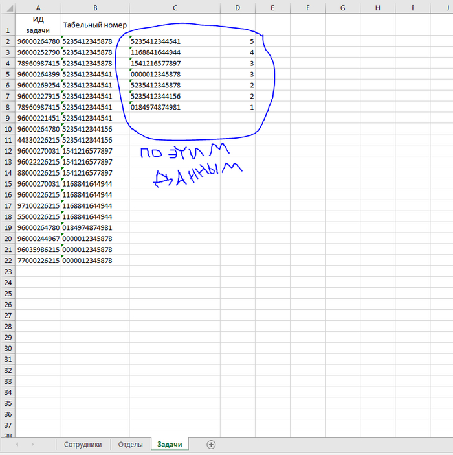Select column B header

click(x=95, y=8)
